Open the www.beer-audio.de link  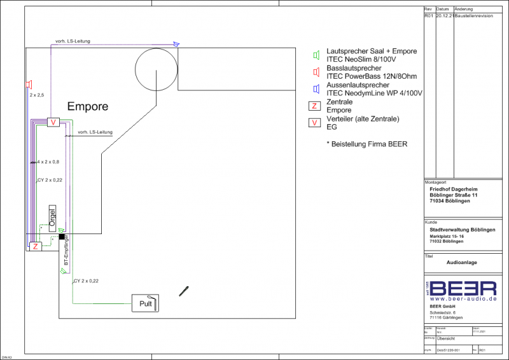point(463,298)
